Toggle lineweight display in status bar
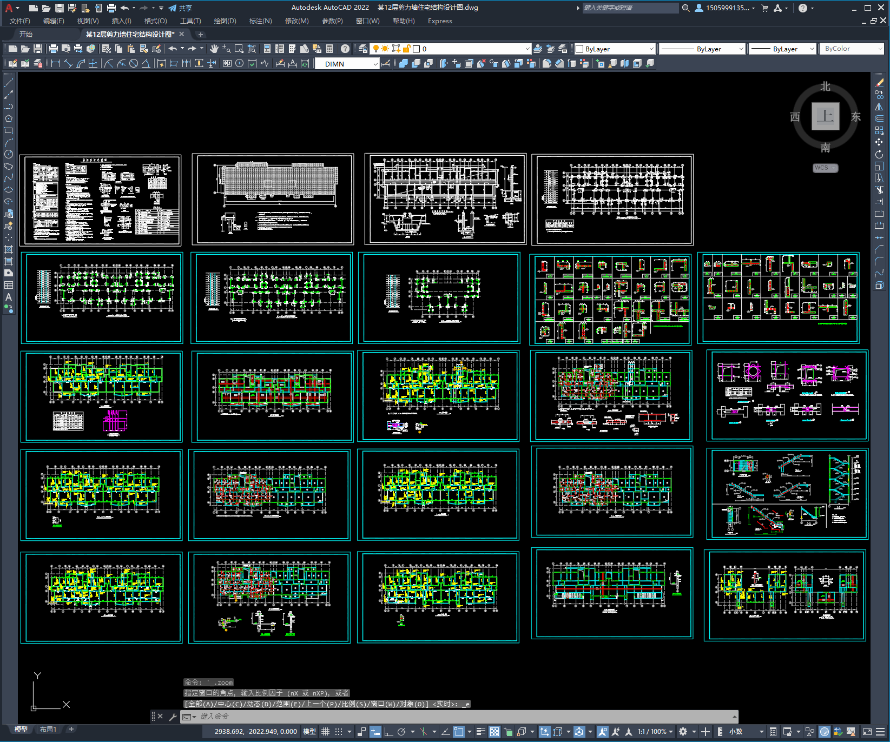Image resolution: width=890 pixels, height=742 pixels. coord(481,731)
